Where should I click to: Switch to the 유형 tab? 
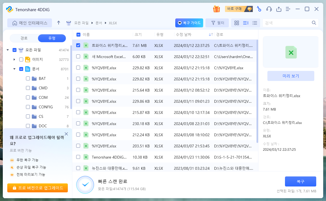(52, 38)
